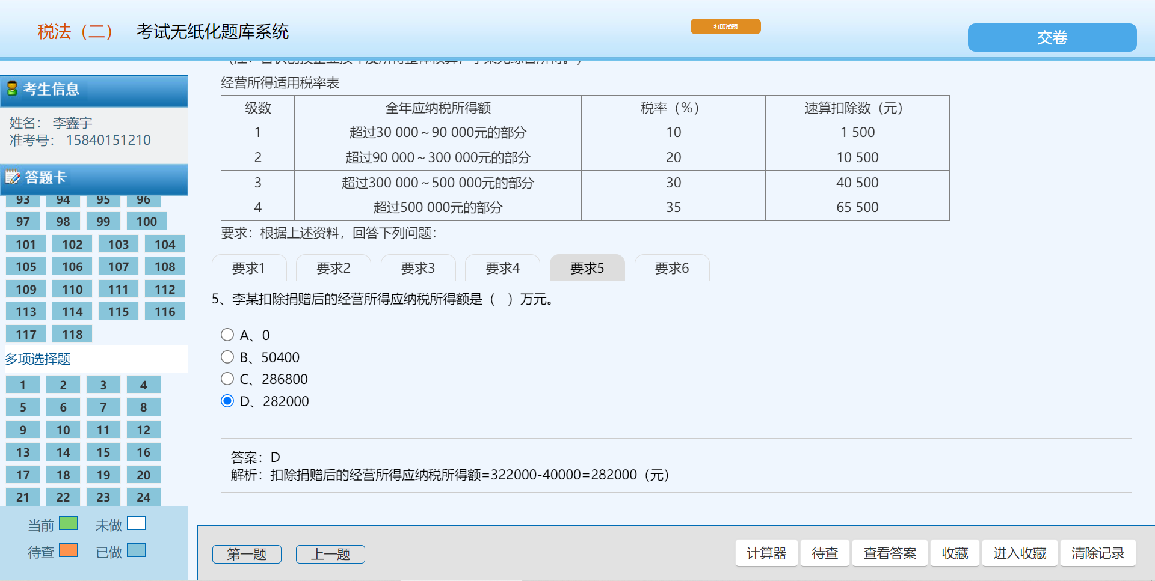Viewport: 1155px width, 581px height.
Task: Click the orange 待查 legend swatch
Action: [68, 550]
